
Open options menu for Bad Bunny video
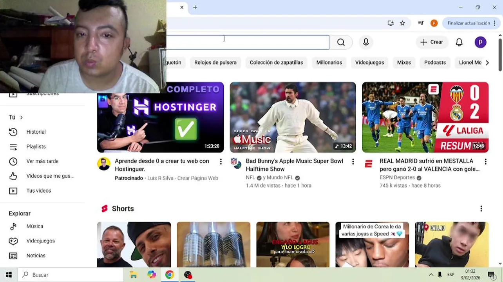(353, 161)
